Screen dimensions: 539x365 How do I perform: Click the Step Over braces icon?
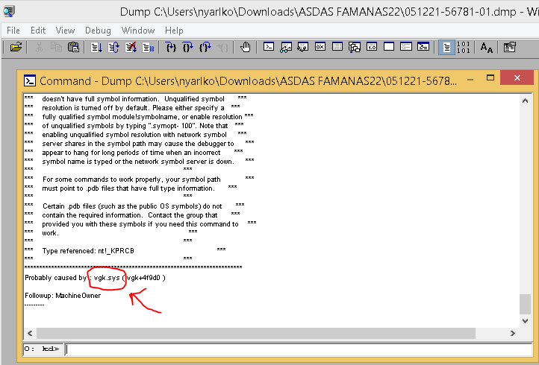(x=188, y=47)
